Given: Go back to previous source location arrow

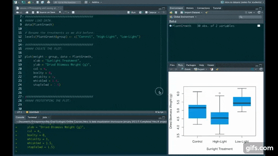Looking at the screenshot, I should [x=17, y=13].
